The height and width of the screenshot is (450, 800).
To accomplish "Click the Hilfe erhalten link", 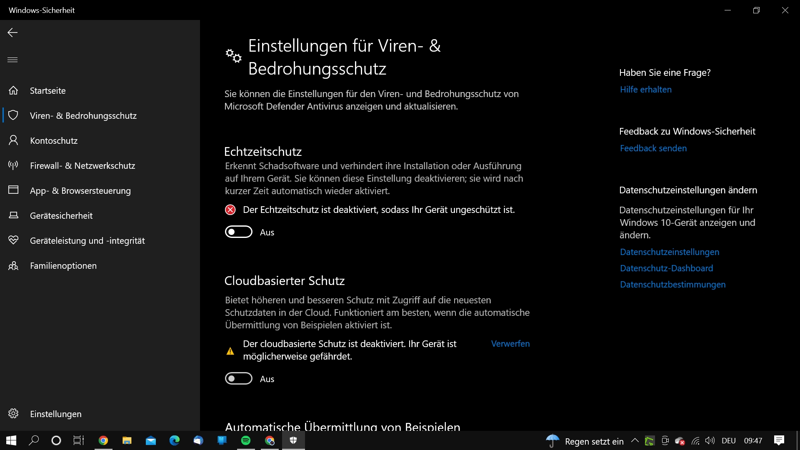I will [x=645, y=89].
